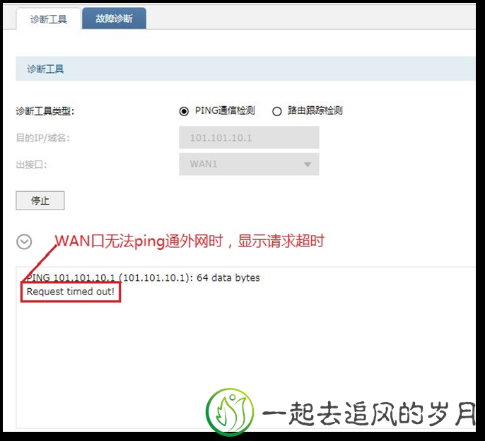This screenshot has height=441, width=485.
Task: Click the 目的IP/域名 input field
Action: [249, 137]
